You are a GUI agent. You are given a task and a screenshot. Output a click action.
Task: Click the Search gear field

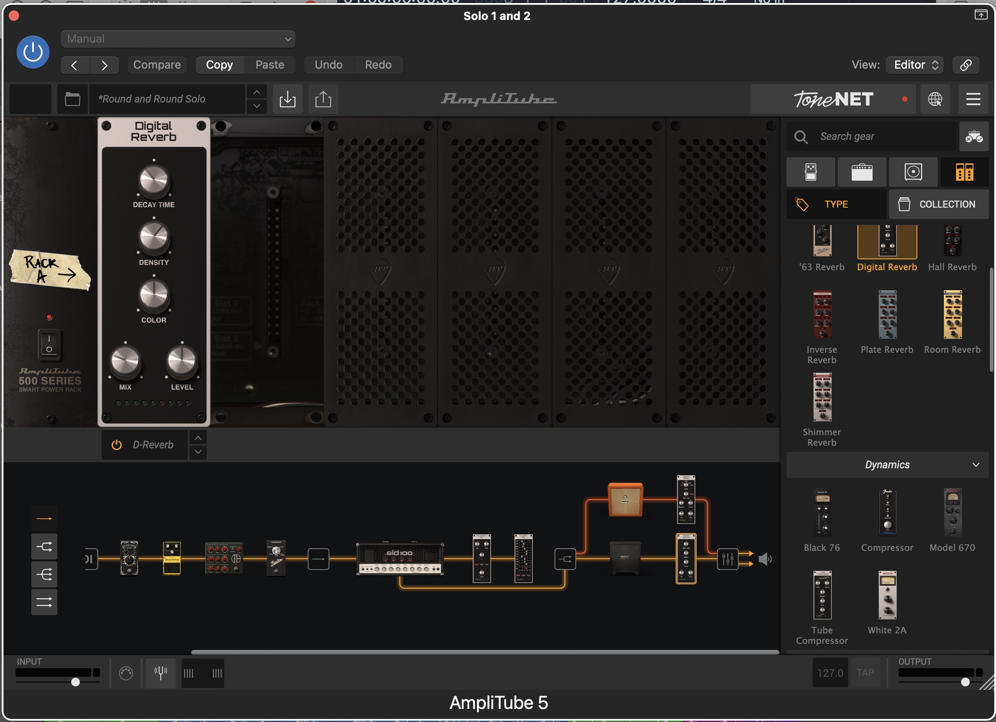click(871, 137)
